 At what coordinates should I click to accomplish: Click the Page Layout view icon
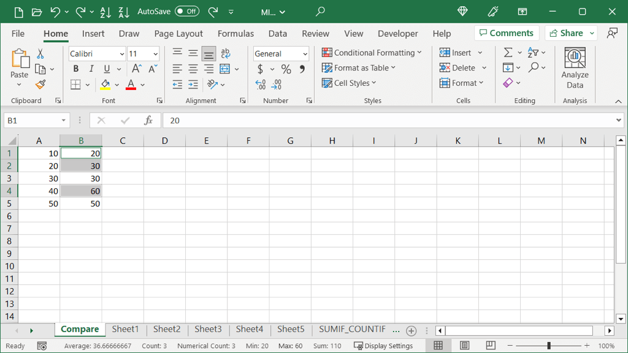[x=464, y=346]
